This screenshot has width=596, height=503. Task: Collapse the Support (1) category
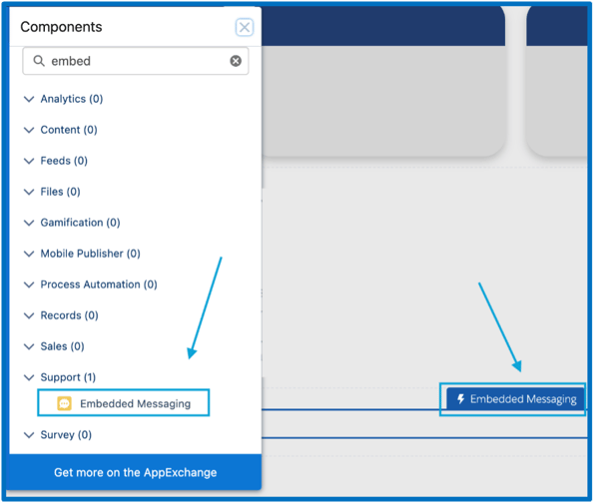29,377
